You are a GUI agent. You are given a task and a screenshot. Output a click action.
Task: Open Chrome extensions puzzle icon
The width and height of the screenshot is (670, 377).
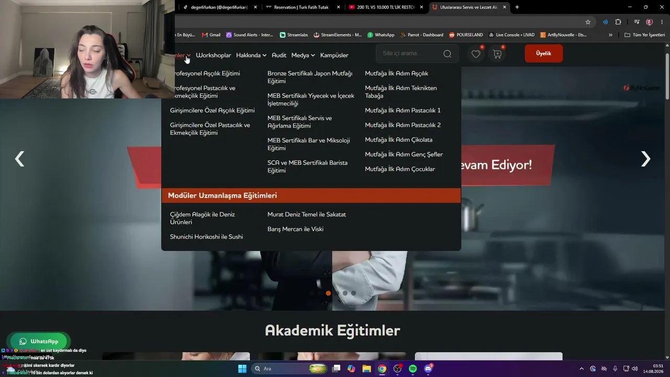(x=618, y=22)
